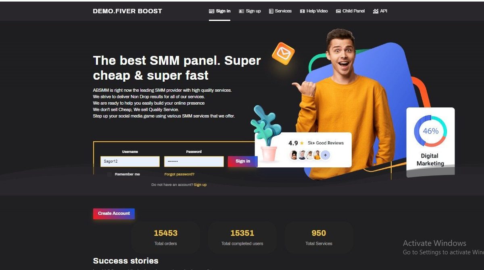Click the plus circle beside reviewer avatars
Image resolution: width=484 pixels, height=270 pixels.
tap(325, 155)
